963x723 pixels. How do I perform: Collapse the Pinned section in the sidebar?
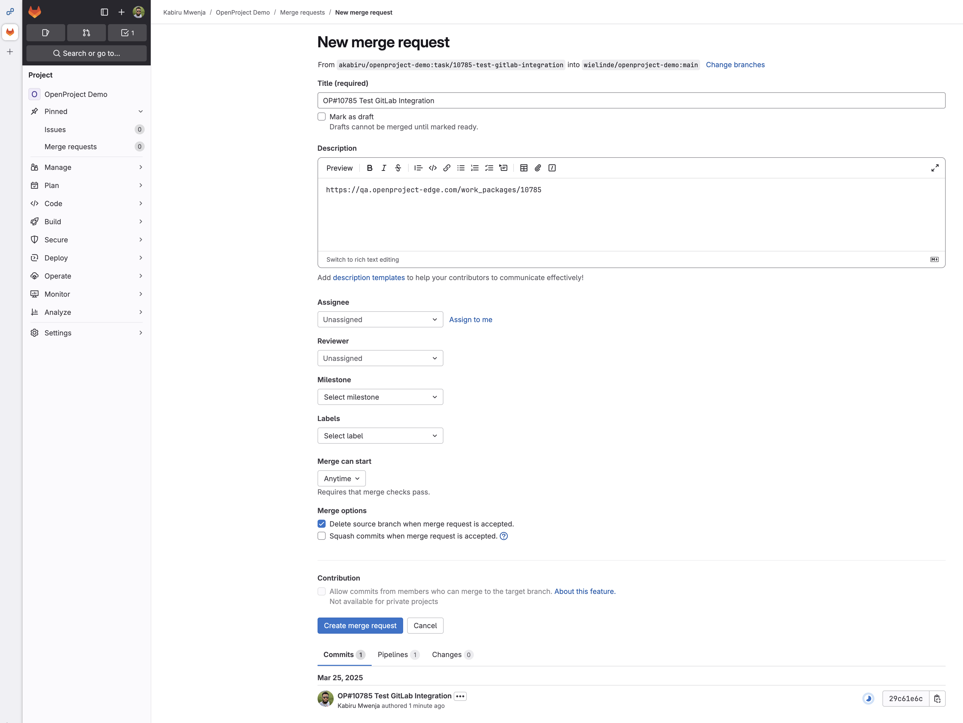click(140, 111)
